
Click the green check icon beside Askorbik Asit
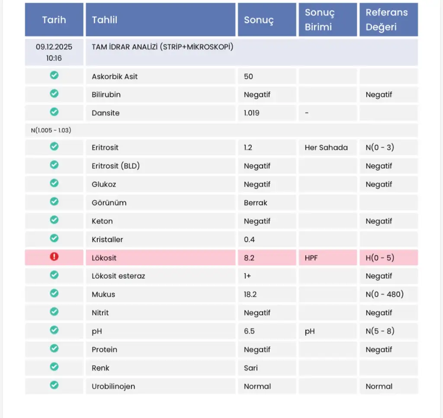54,76
